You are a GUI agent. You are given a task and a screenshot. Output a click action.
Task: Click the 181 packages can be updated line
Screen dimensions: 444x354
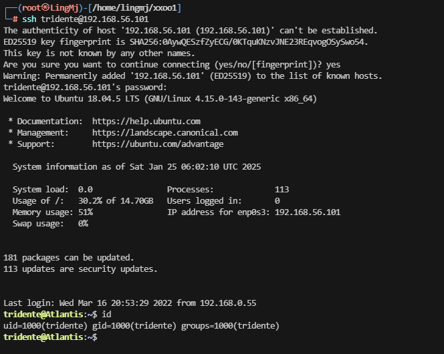coord(69,258)
